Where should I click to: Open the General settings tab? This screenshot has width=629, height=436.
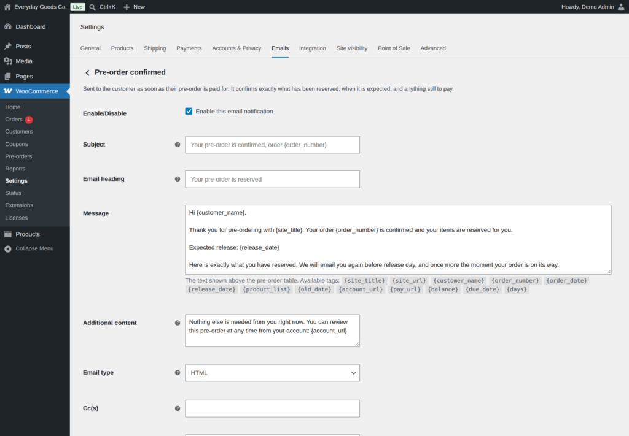tap(90, 48)
